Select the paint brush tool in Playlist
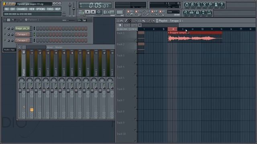The width and height of the screenshot is (257, 144). pyautogui.click(x=129, y=21)
